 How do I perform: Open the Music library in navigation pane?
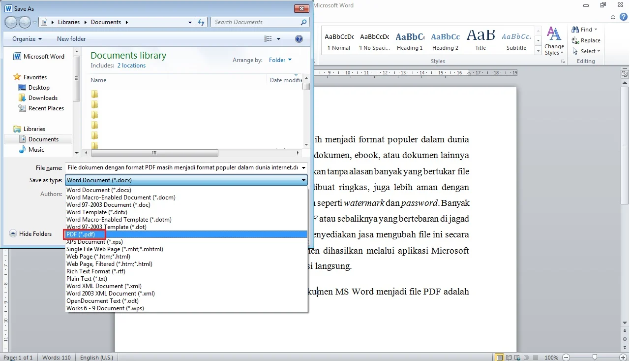coord(31,150)
